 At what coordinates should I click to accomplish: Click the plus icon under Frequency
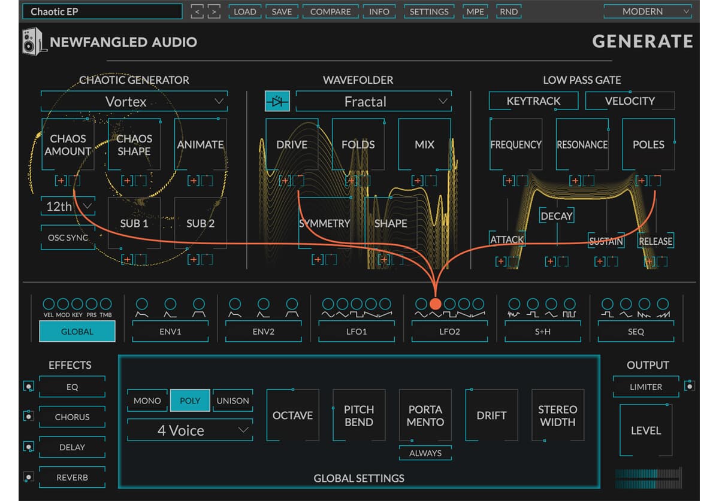(x=509, y=180)
